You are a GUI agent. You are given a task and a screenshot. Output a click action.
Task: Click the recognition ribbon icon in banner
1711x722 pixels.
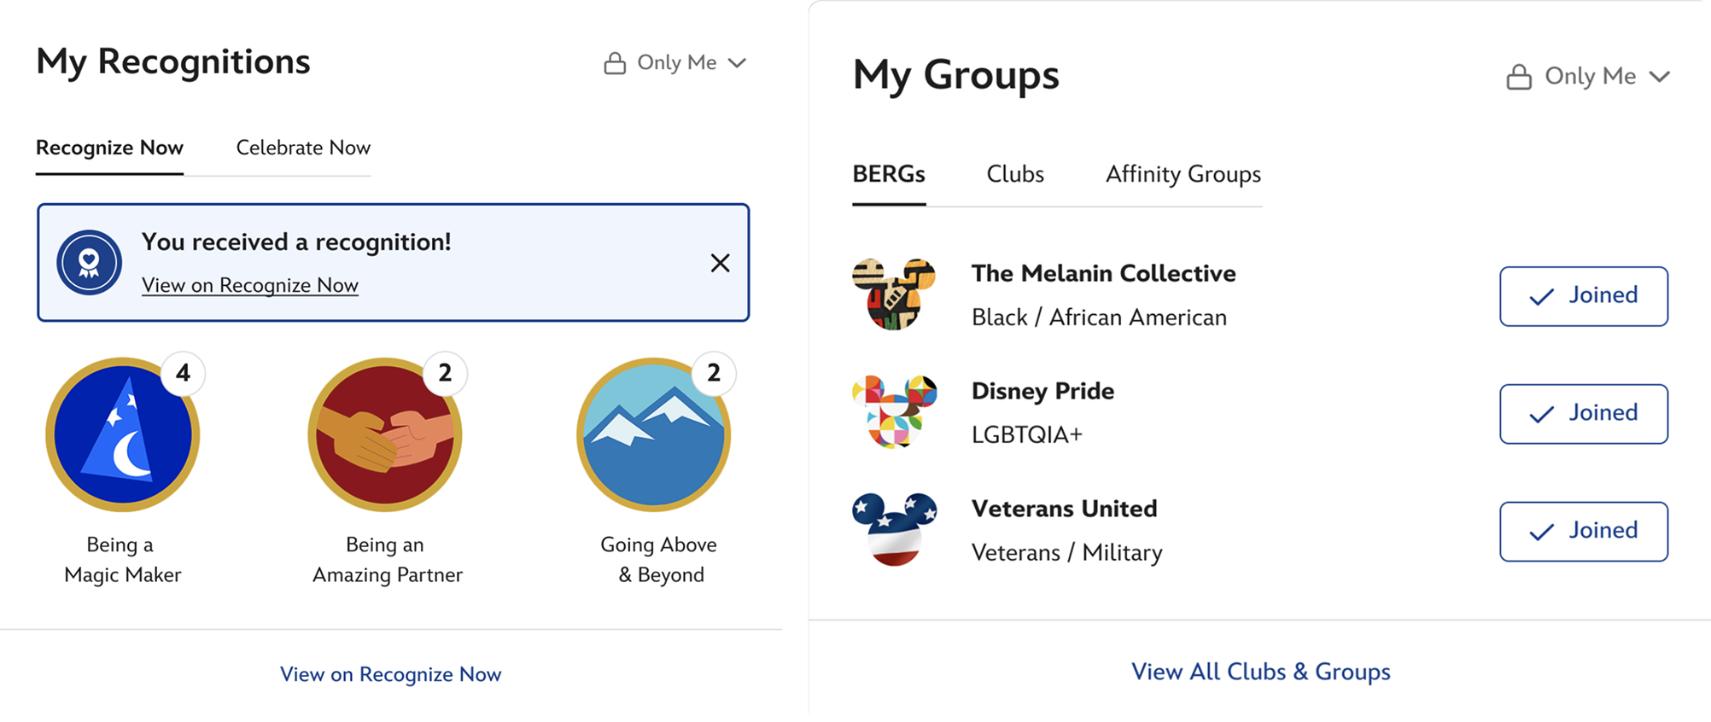pos(89,262)
